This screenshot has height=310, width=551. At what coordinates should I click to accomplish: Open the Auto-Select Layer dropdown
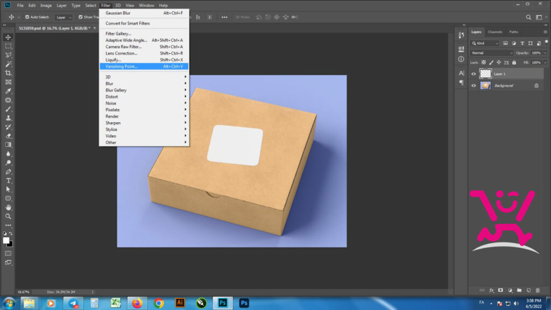64,17
